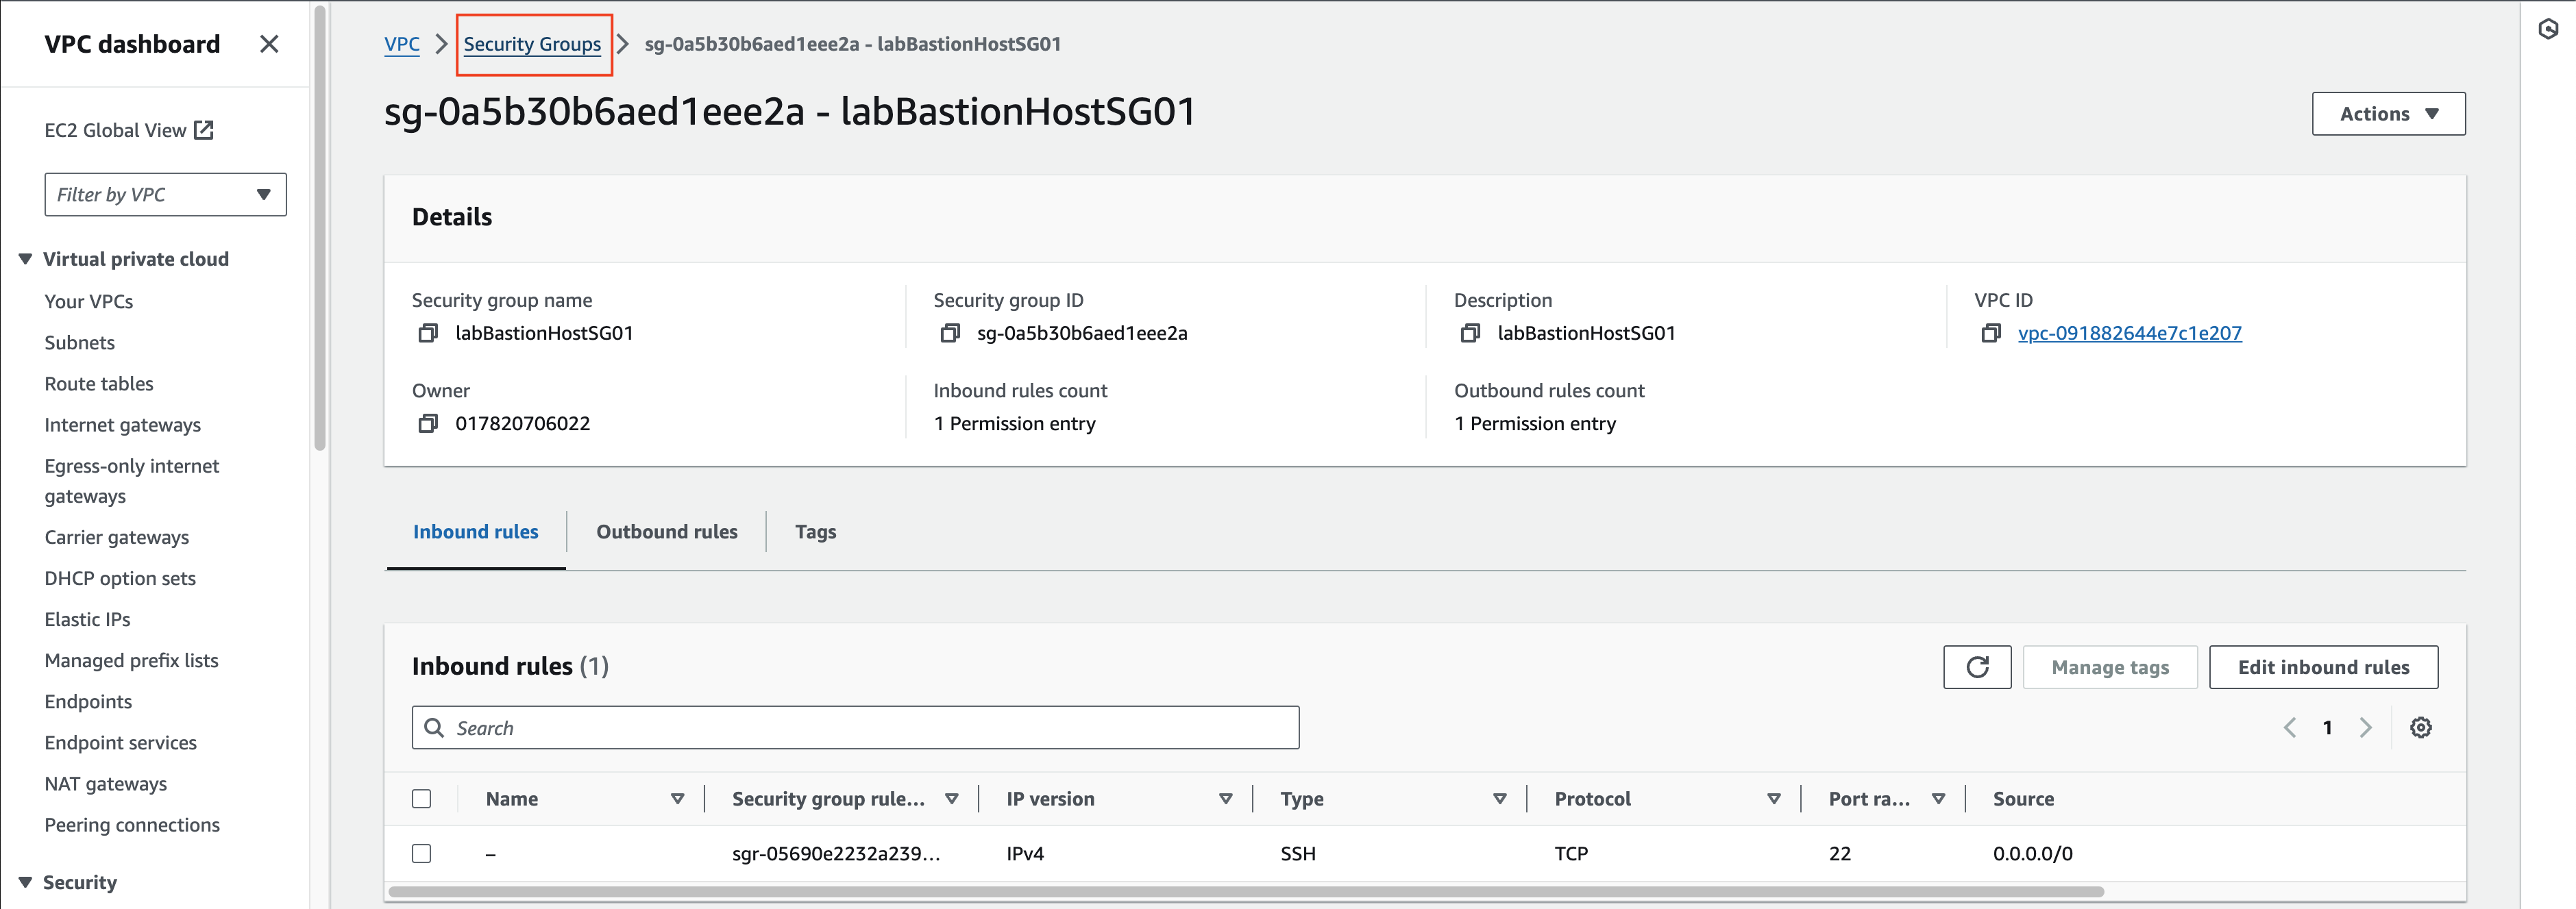Click the 0.0.0.0/0 source value
This screenshot has height=909, width=2576.
tap(2033, 853)
